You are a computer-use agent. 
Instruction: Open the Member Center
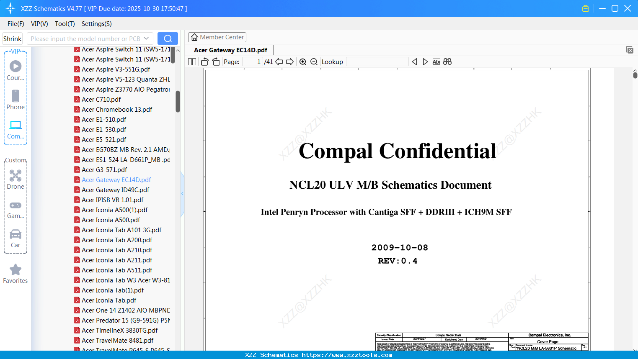coord(217,37)
